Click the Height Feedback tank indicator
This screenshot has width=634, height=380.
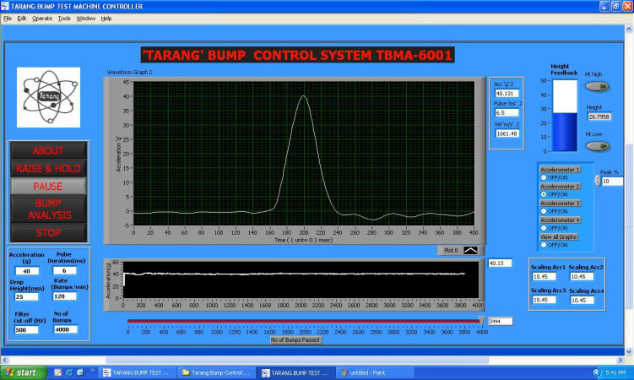point(565,116)
